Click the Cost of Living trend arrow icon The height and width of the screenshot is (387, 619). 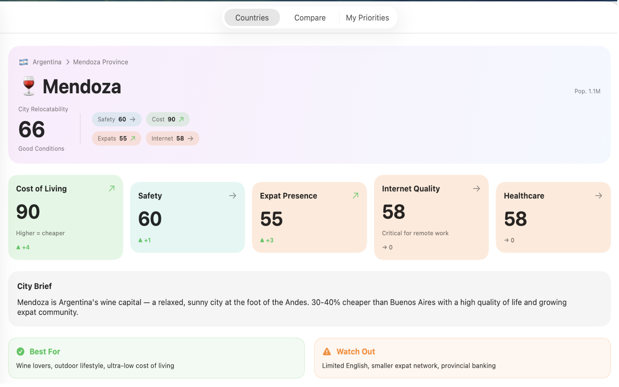click(x=112, y=188)
